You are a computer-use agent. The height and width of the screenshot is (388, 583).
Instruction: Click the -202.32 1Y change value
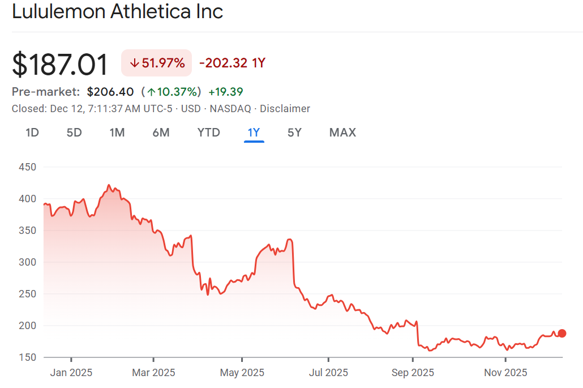click(232, 63)
